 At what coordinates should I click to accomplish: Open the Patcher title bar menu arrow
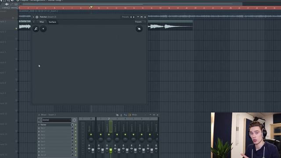(x=33, y=17)
